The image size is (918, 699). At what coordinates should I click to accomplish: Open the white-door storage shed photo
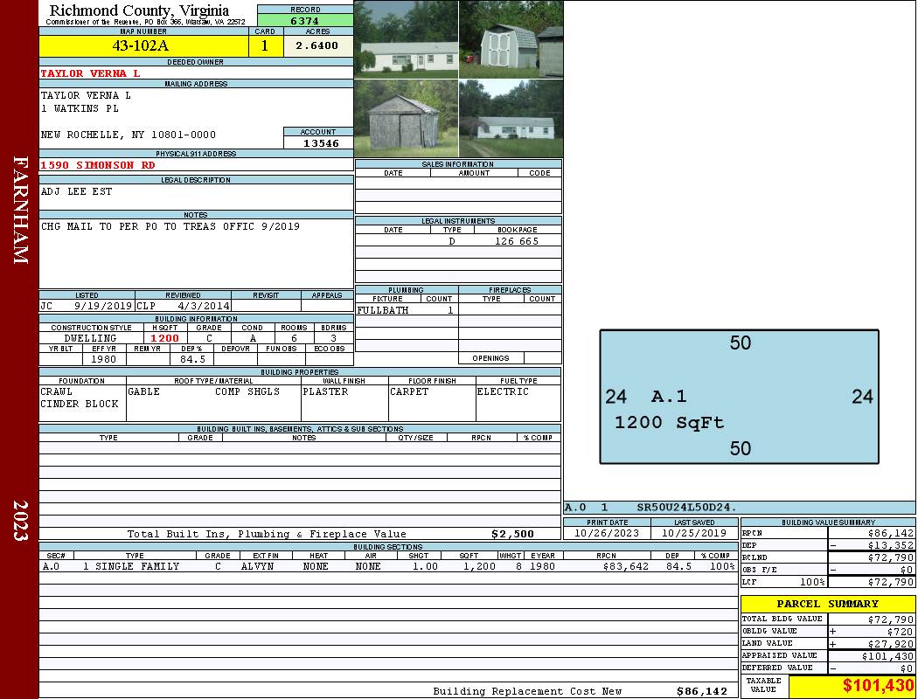pos(511,39)
